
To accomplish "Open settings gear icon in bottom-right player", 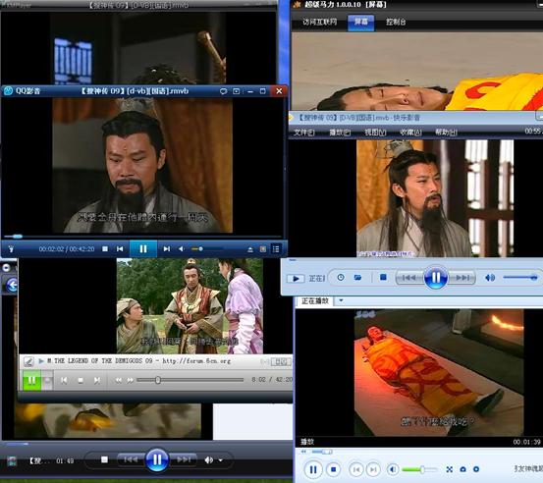I will pos(476,469).
